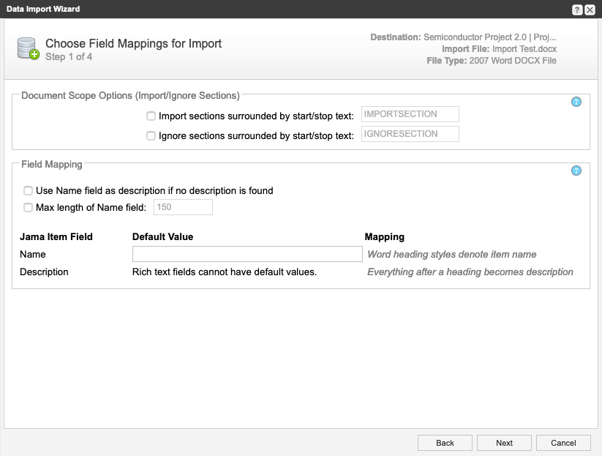The height and width of the screenshot is (456, 602).
Task: Click the Default Value column header
Action: click(x=162, y=237)
